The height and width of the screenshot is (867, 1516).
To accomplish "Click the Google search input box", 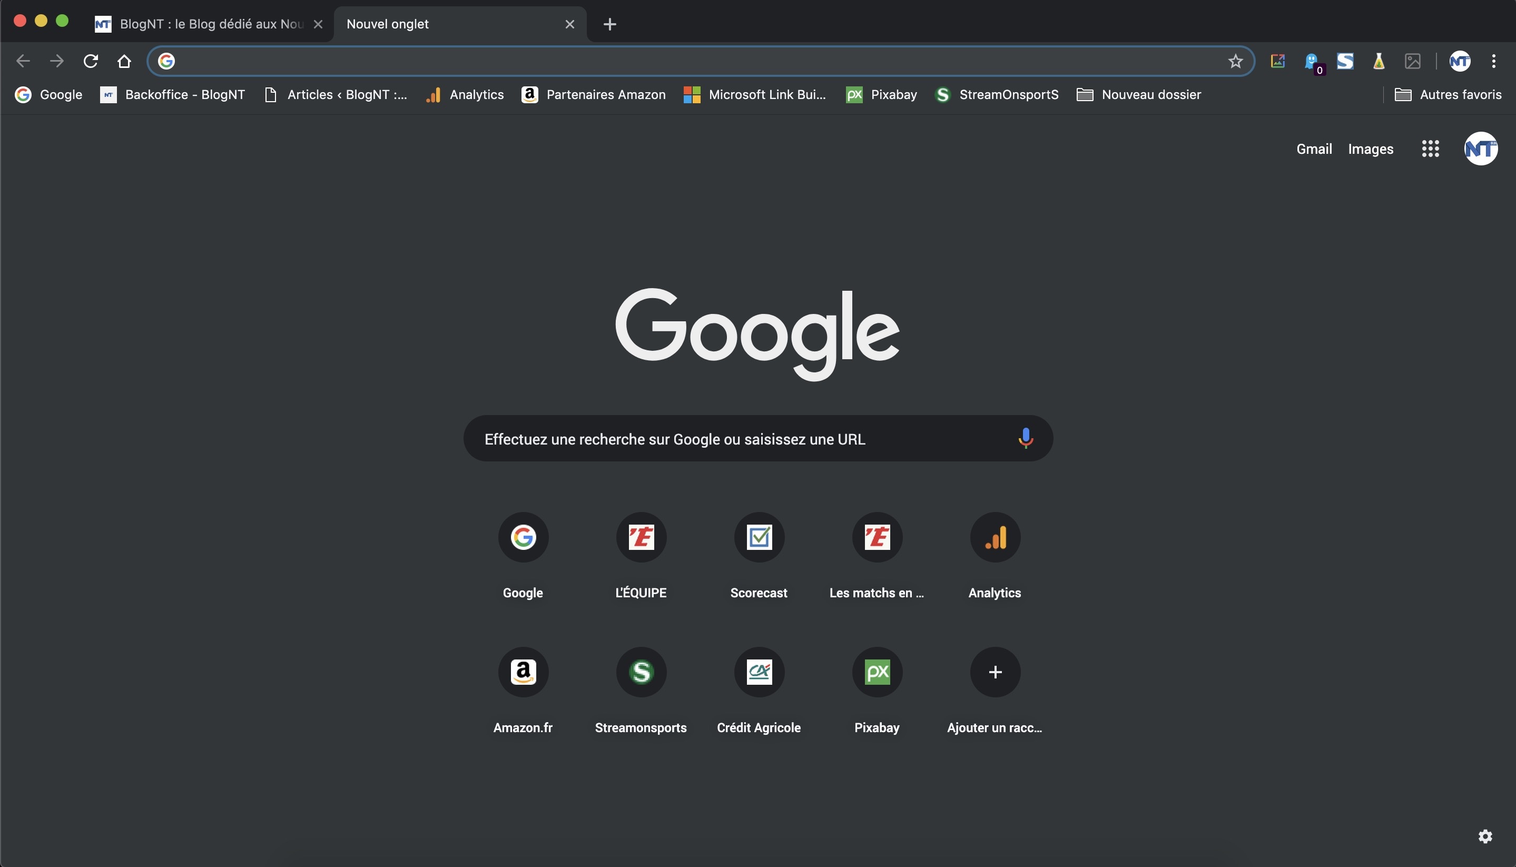I will click(739, 439).
